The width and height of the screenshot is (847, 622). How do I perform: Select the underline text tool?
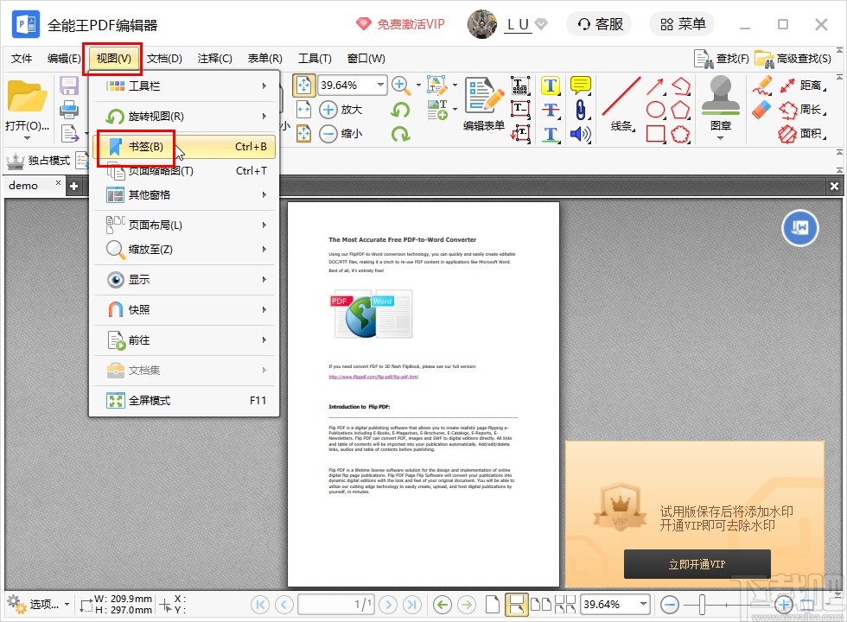pos(550,134)
